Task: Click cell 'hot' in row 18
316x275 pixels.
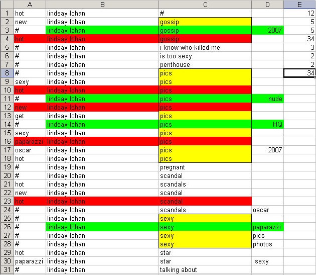Action: pyautogui.click(x=30, y=158)
